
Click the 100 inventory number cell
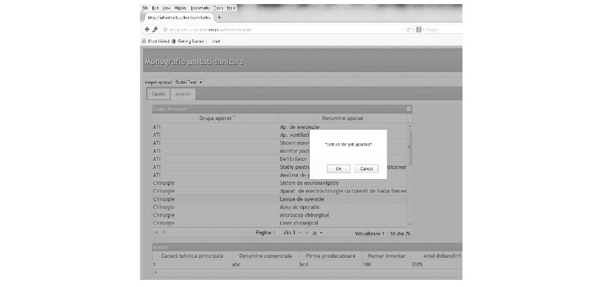[x=386, y=265]
